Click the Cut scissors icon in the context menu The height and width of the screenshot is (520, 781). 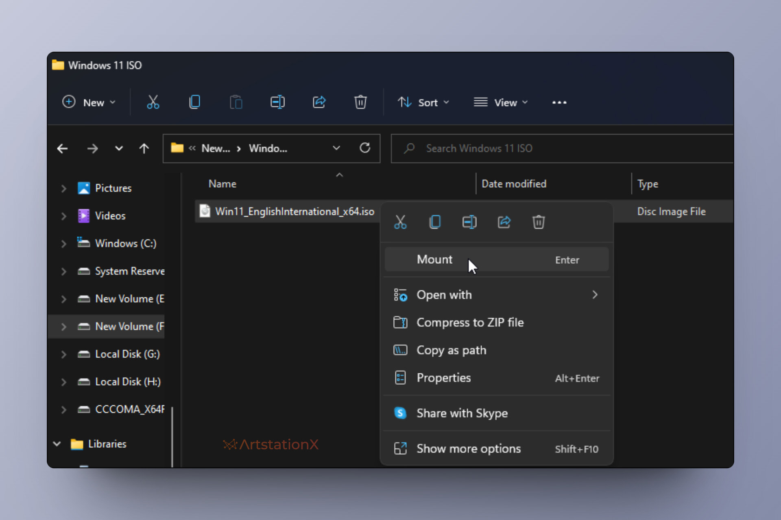(400, 222)
